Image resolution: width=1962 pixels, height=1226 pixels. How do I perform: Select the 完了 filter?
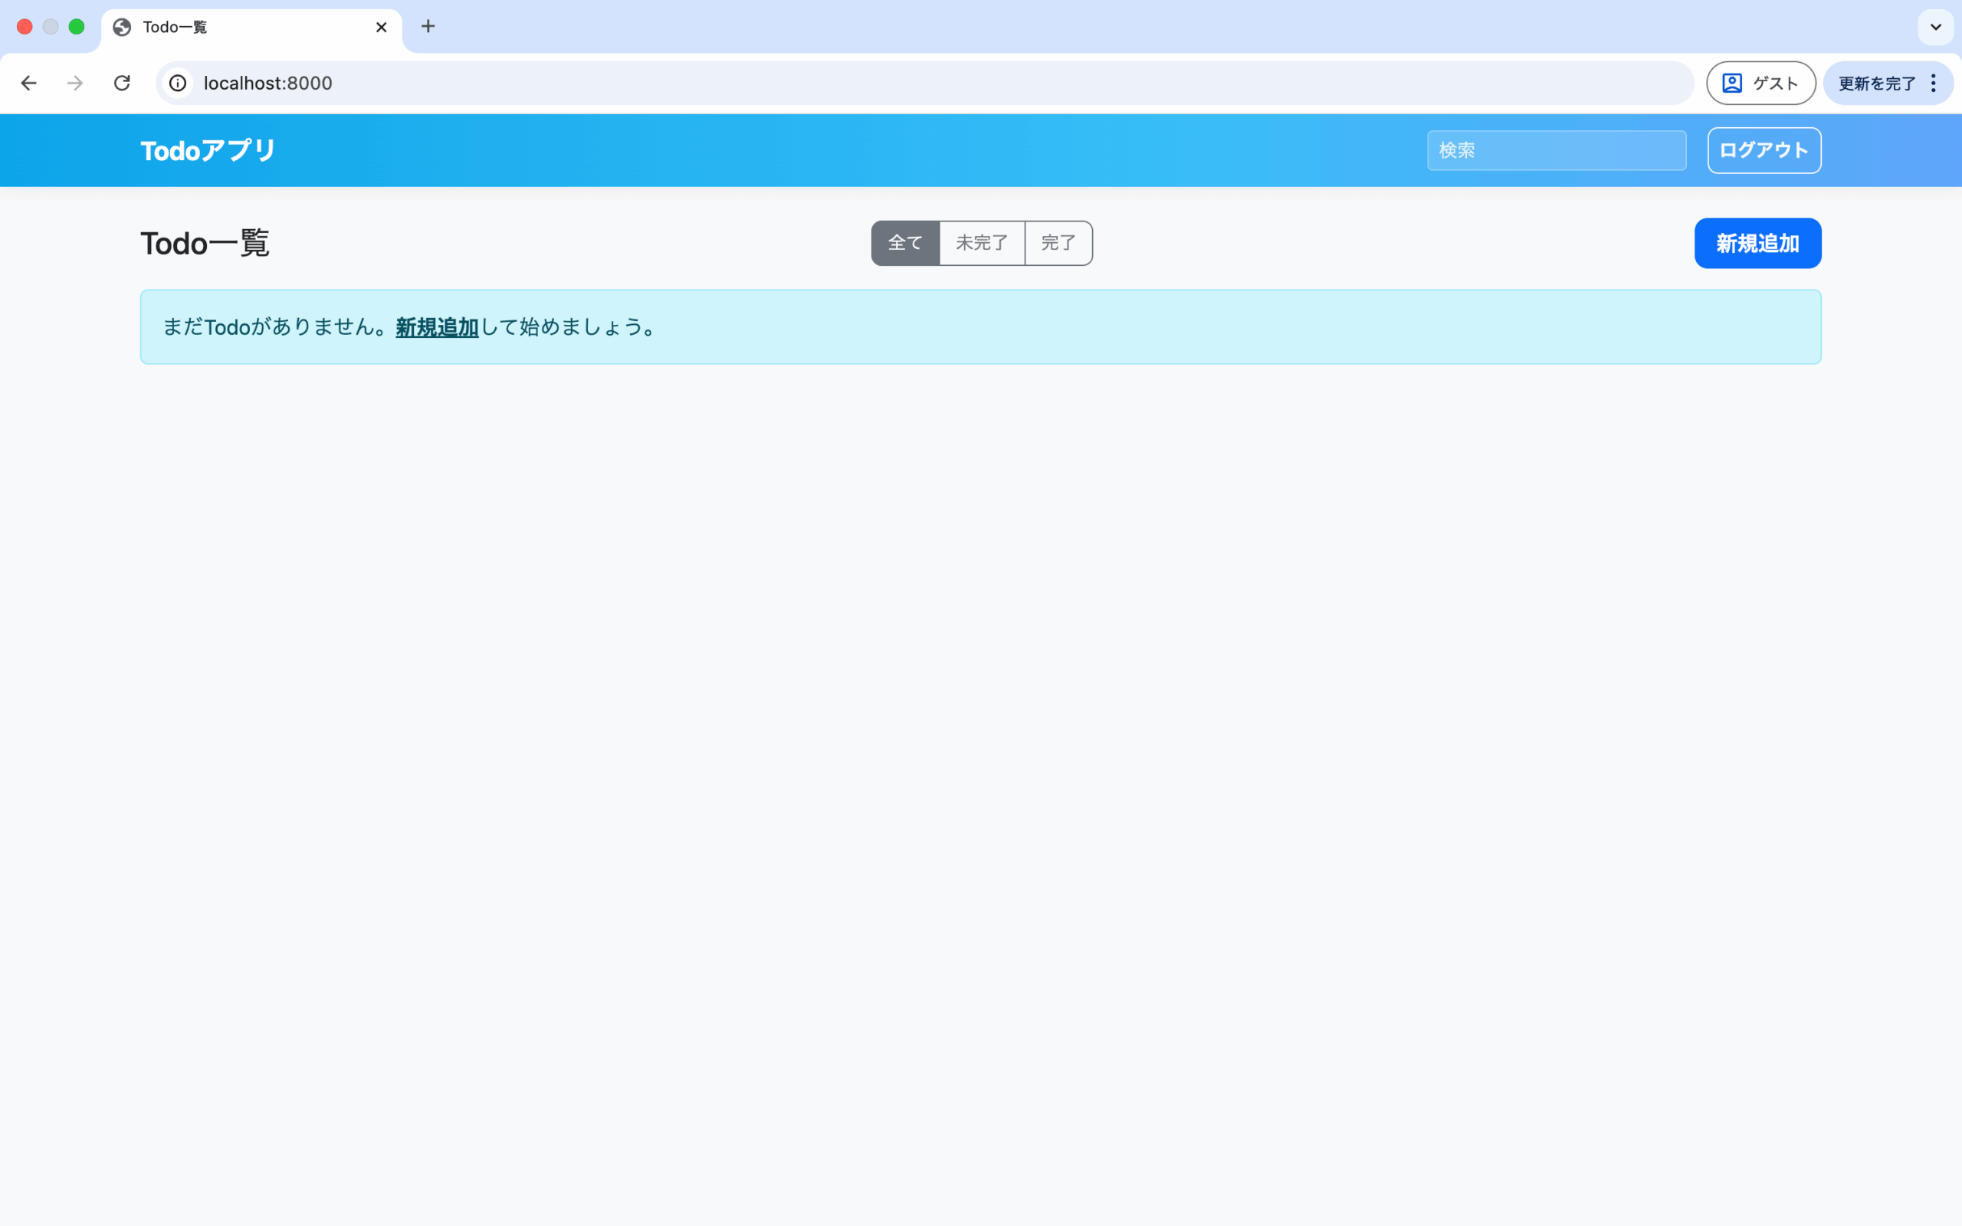pos(1058,242)
